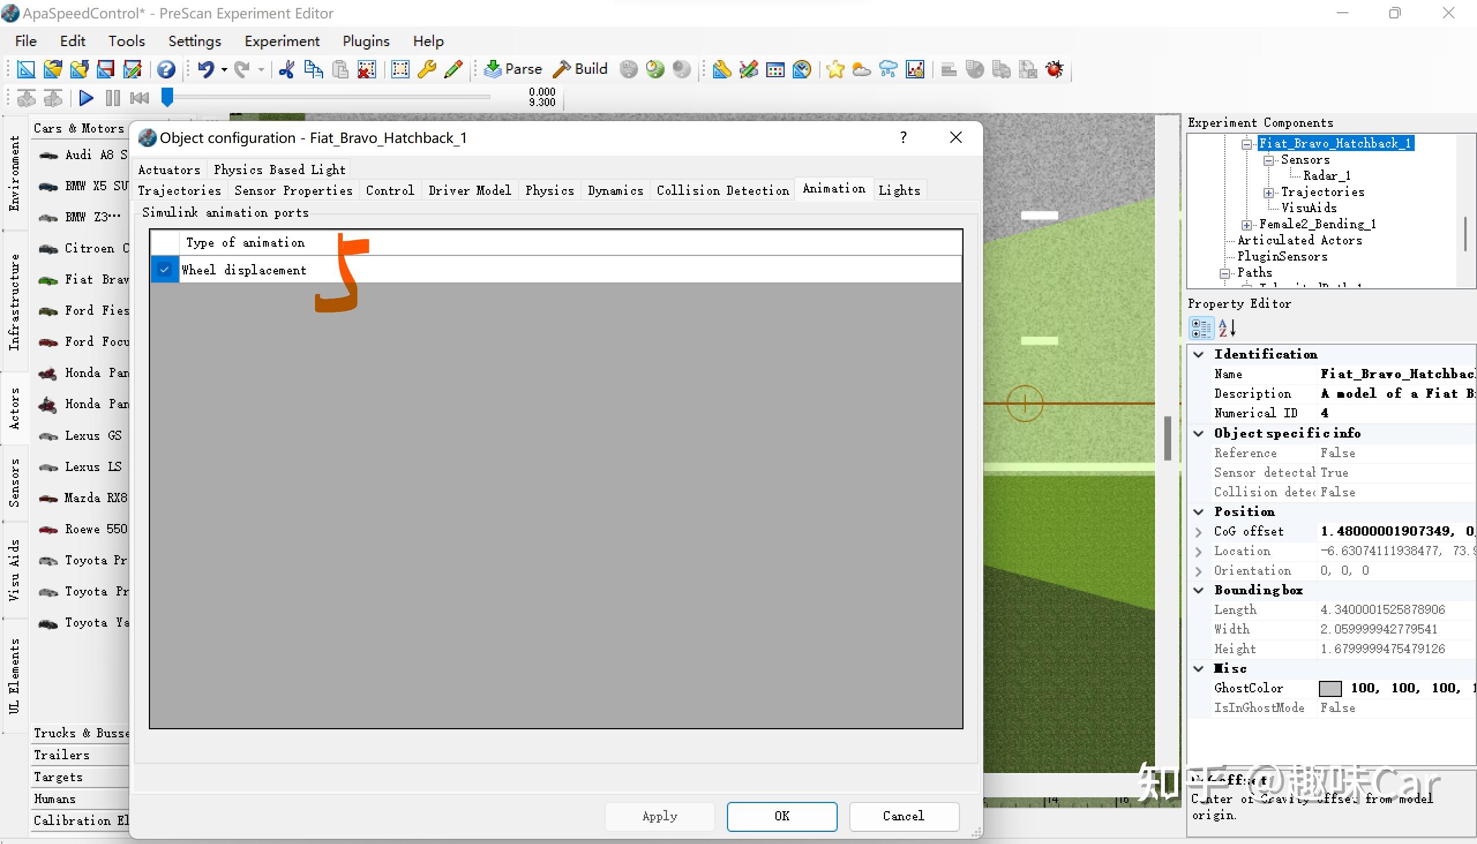
Task: Open the Experiment menu
Action: pyautogui.click(x=282, y=41)
